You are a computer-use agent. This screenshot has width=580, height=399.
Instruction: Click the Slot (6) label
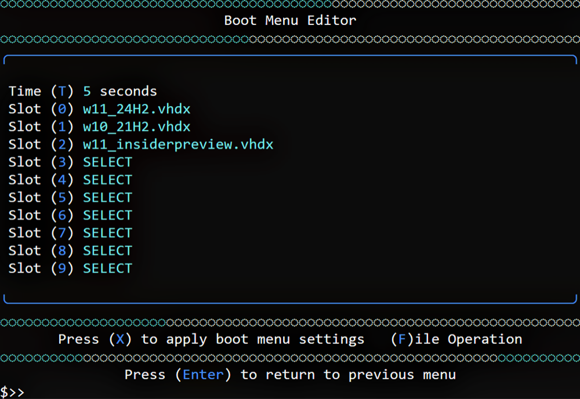[41, 215]
